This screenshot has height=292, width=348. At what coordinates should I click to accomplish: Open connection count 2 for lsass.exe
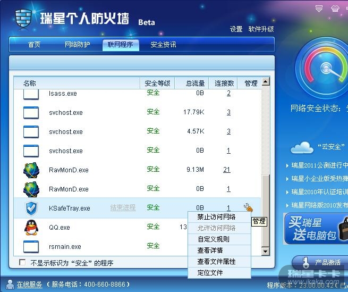pyautogui.click(x=228, y=93)
